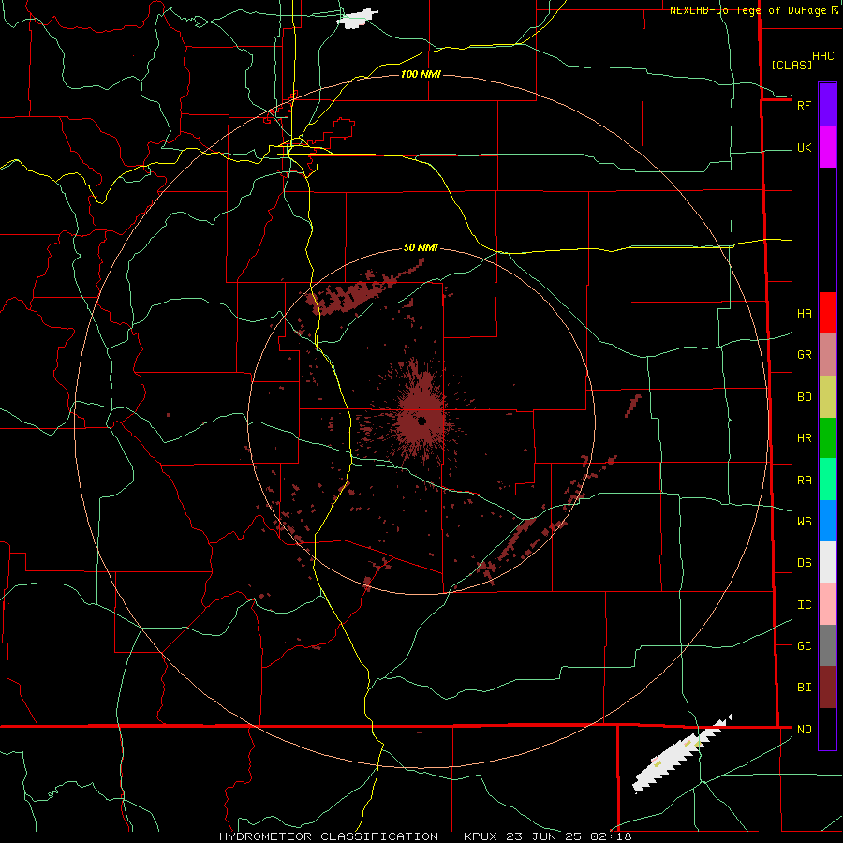Image resolution: width=843 pixels, height=843 pixels.
Task: Click the BI legend label
Action: pos(804,688)
